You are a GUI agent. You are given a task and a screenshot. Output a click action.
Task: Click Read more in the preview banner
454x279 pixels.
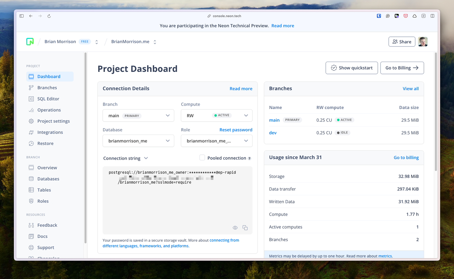(283, 26)
